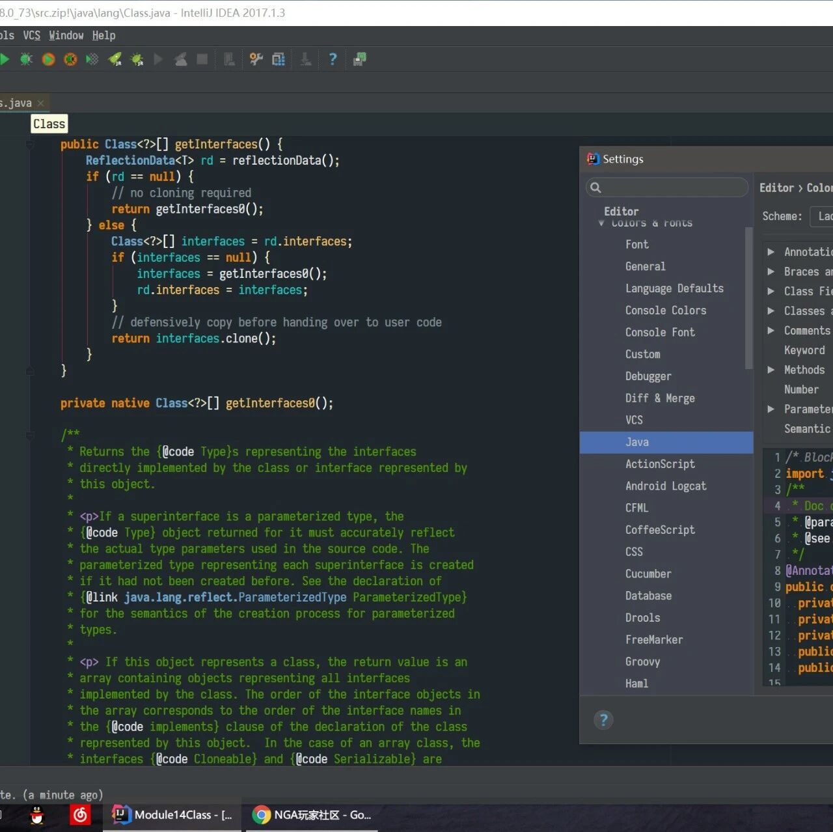Screen dimensions: 833x832
Task: Select VCS in the Settings tree
Action: coord(634,420)
